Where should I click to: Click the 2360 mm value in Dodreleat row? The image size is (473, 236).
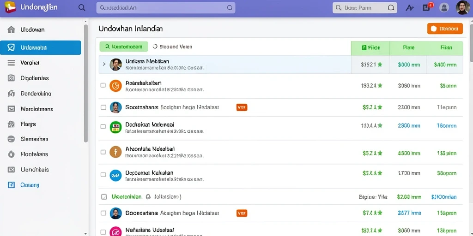[409, 126]
